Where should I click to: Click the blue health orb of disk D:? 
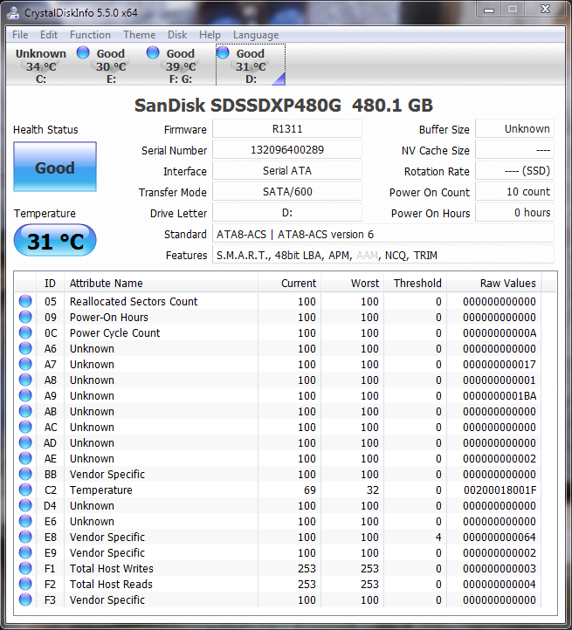pyautogui.click(x=223, y=53)
